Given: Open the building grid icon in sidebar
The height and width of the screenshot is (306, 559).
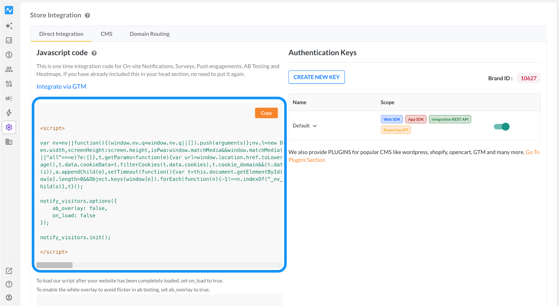Looking at the screenshot, I should [x=9, y=142].
